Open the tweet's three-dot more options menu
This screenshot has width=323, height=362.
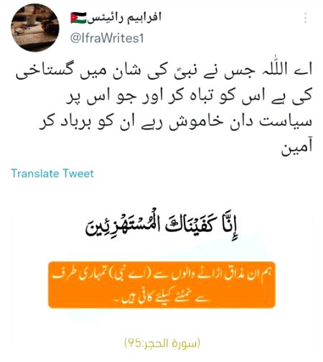306,18
